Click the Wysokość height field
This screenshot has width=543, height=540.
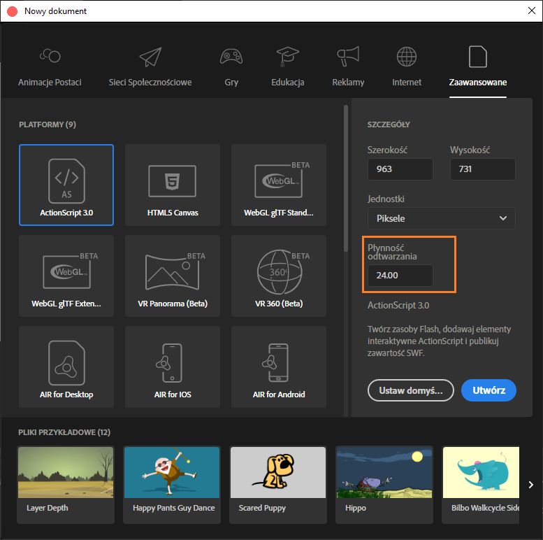pyautogui.click(x=482, y=169)
